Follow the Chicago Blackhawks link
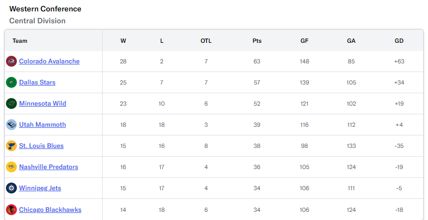This screenshot has height=220, width=428. (x=50, y=209)
